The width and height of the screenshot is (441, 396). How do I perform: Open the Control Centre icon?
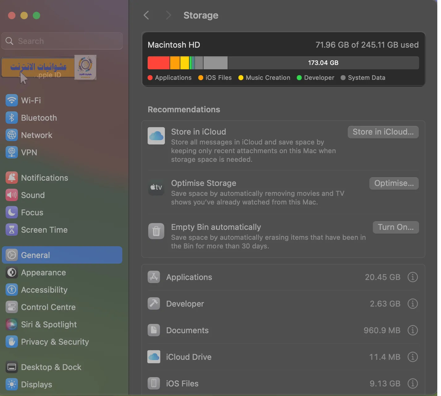(12, 307)
